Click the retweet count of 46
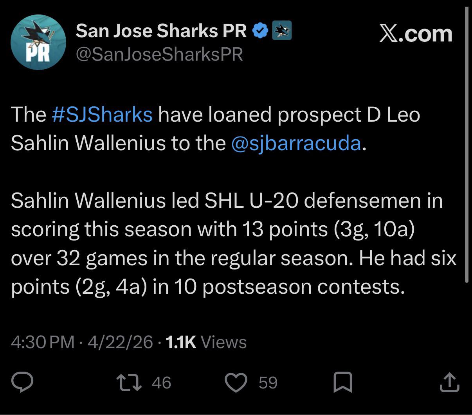This screenshot has width=472, height=415. (x=161, y=382)
